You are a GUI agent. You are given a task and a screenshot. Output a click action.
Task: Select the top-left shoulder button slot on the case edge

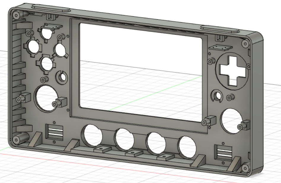coord(51,8)
